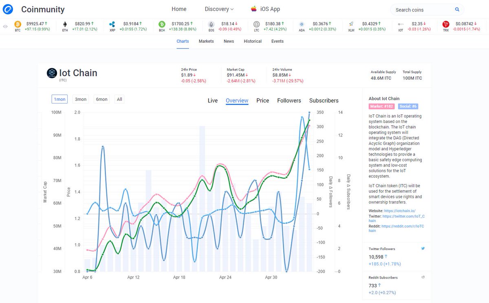The height and width of the screenshot is (303, 489).
Task: Click the Apr 24 axis label
Action: click(225, 277)
